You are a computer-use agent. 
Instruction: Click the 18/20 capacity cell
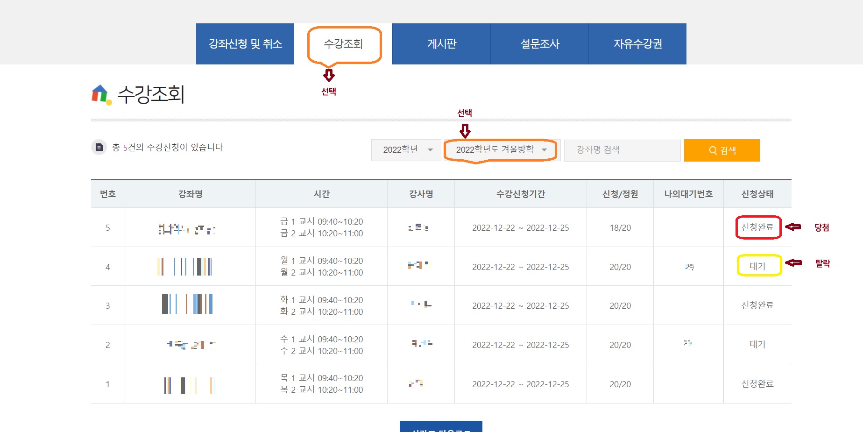pos(620,228)
